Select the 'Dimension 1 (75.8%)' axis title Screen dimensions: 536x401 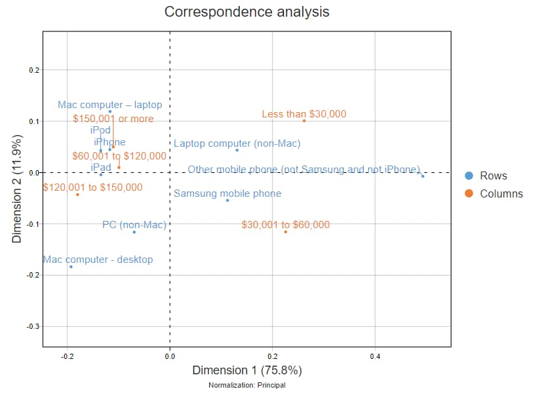point(247,370)
